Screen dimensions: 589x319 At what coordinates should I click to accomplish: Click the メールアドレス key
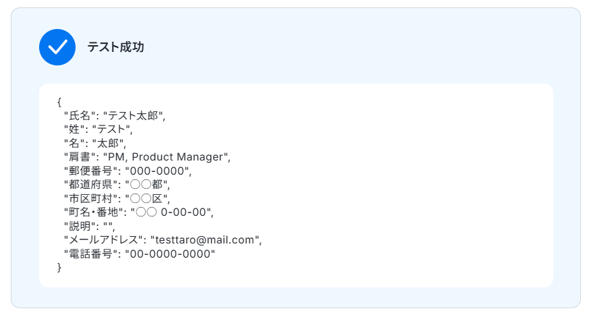click(x=104, y=239)
